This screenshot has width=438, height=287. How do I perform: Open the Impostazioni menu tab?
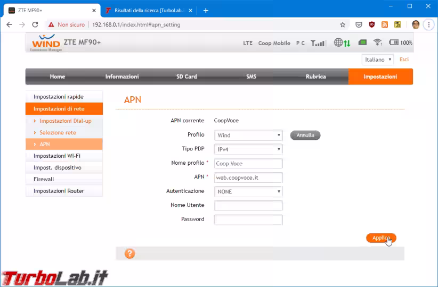[380, 77]
